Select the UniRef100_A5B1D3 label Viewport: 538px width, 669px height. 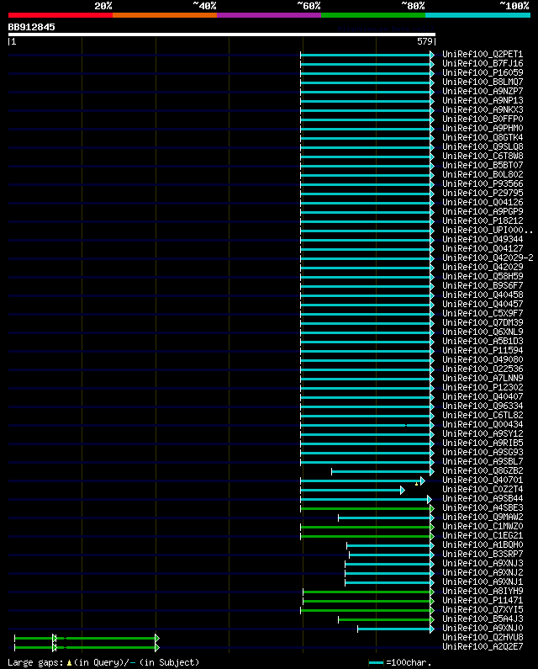(483, 341)
